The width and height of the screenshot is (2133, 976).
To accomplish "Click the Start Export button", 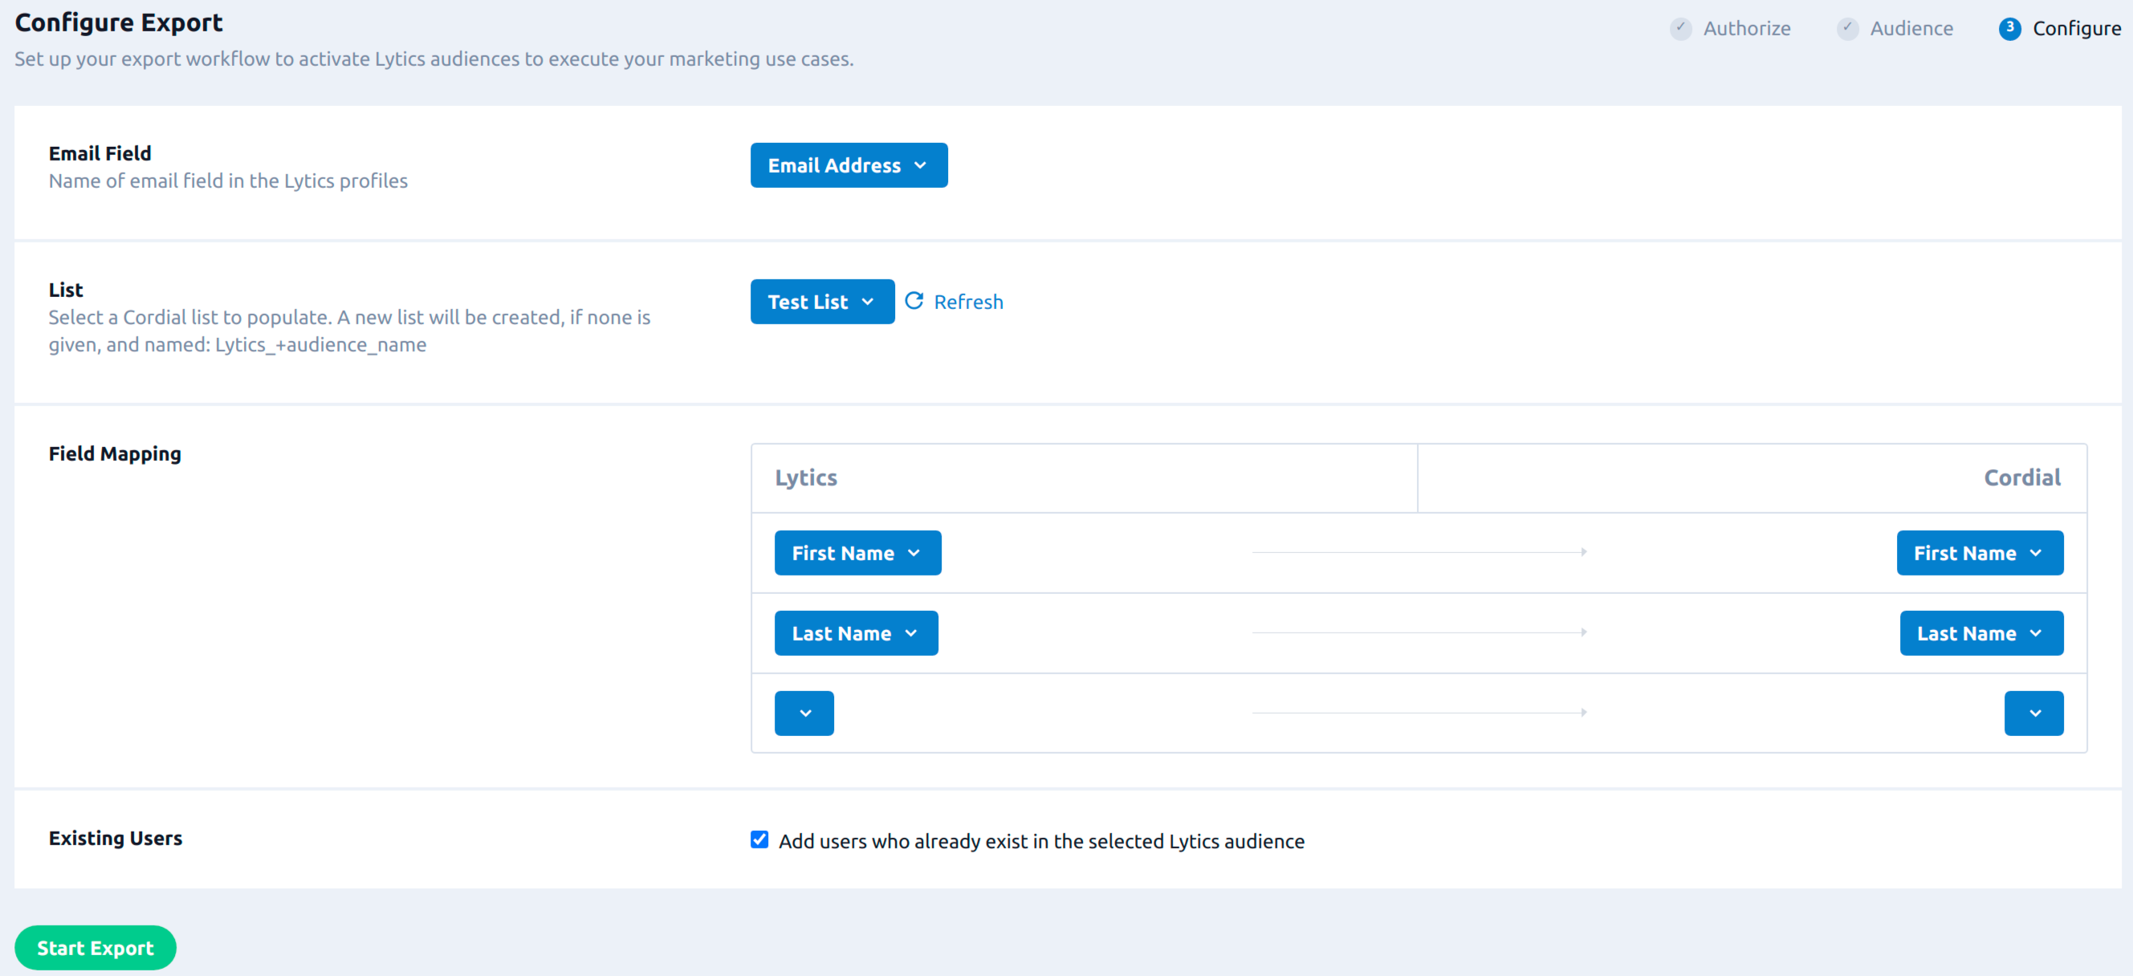I will 96,947.
